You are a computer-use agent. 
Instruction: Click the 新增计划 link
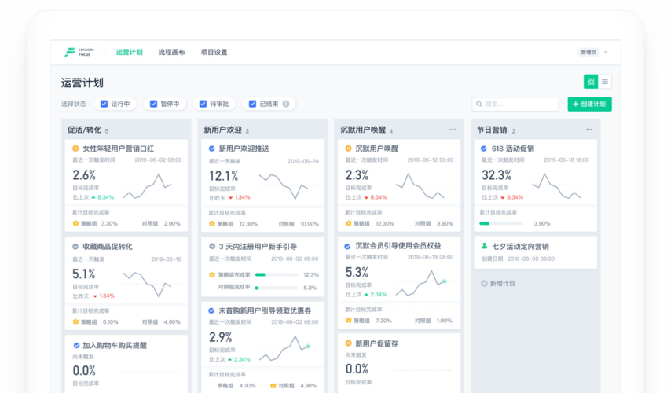[498, 284]
